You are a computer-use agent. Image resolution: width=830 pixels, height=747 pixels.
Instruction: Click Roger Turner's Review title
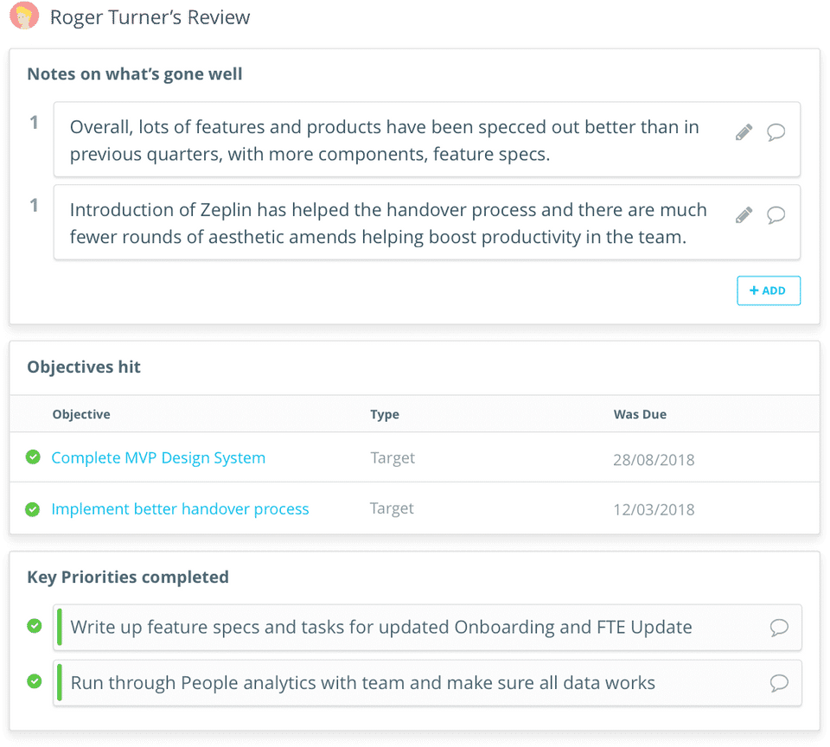pyautogui.click(x=150, y=17)
